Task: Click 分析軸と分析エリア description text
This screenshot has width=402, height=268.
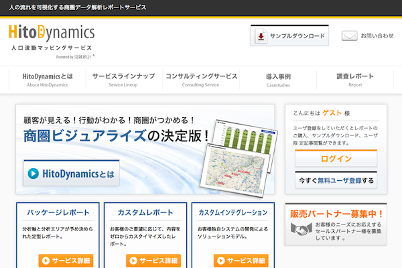Action: 58,232
